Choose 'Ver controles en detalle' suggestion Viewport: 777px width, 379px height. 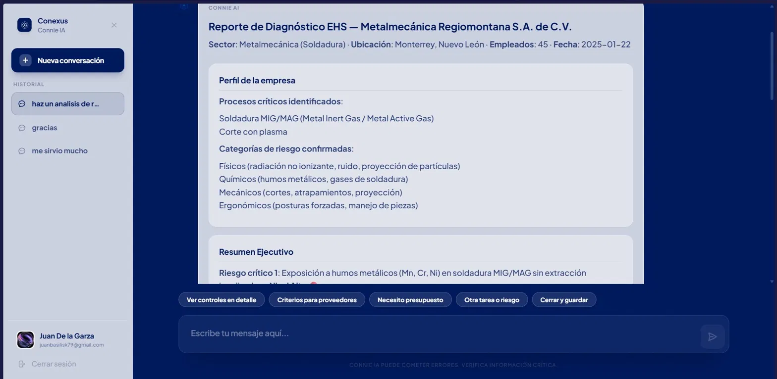click(x=222, y=300)
